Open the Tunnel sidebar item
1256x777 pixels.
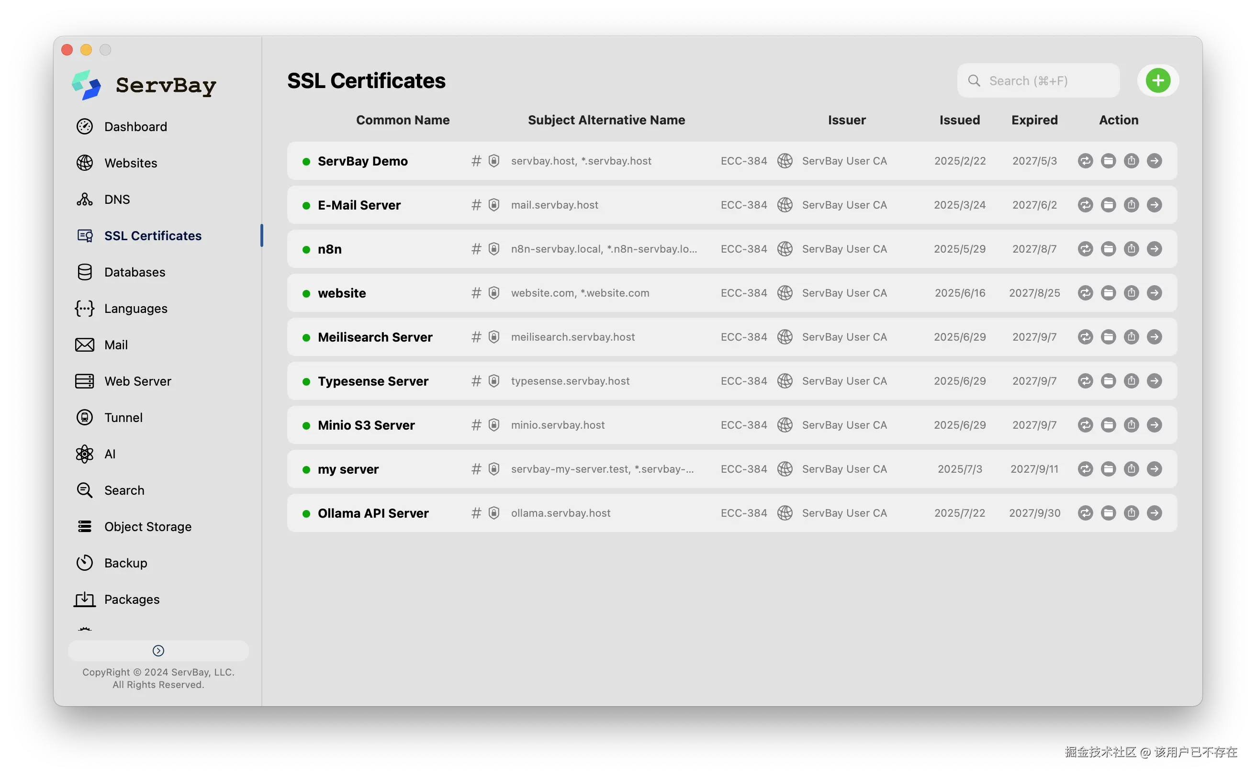(x=123, y=418)
